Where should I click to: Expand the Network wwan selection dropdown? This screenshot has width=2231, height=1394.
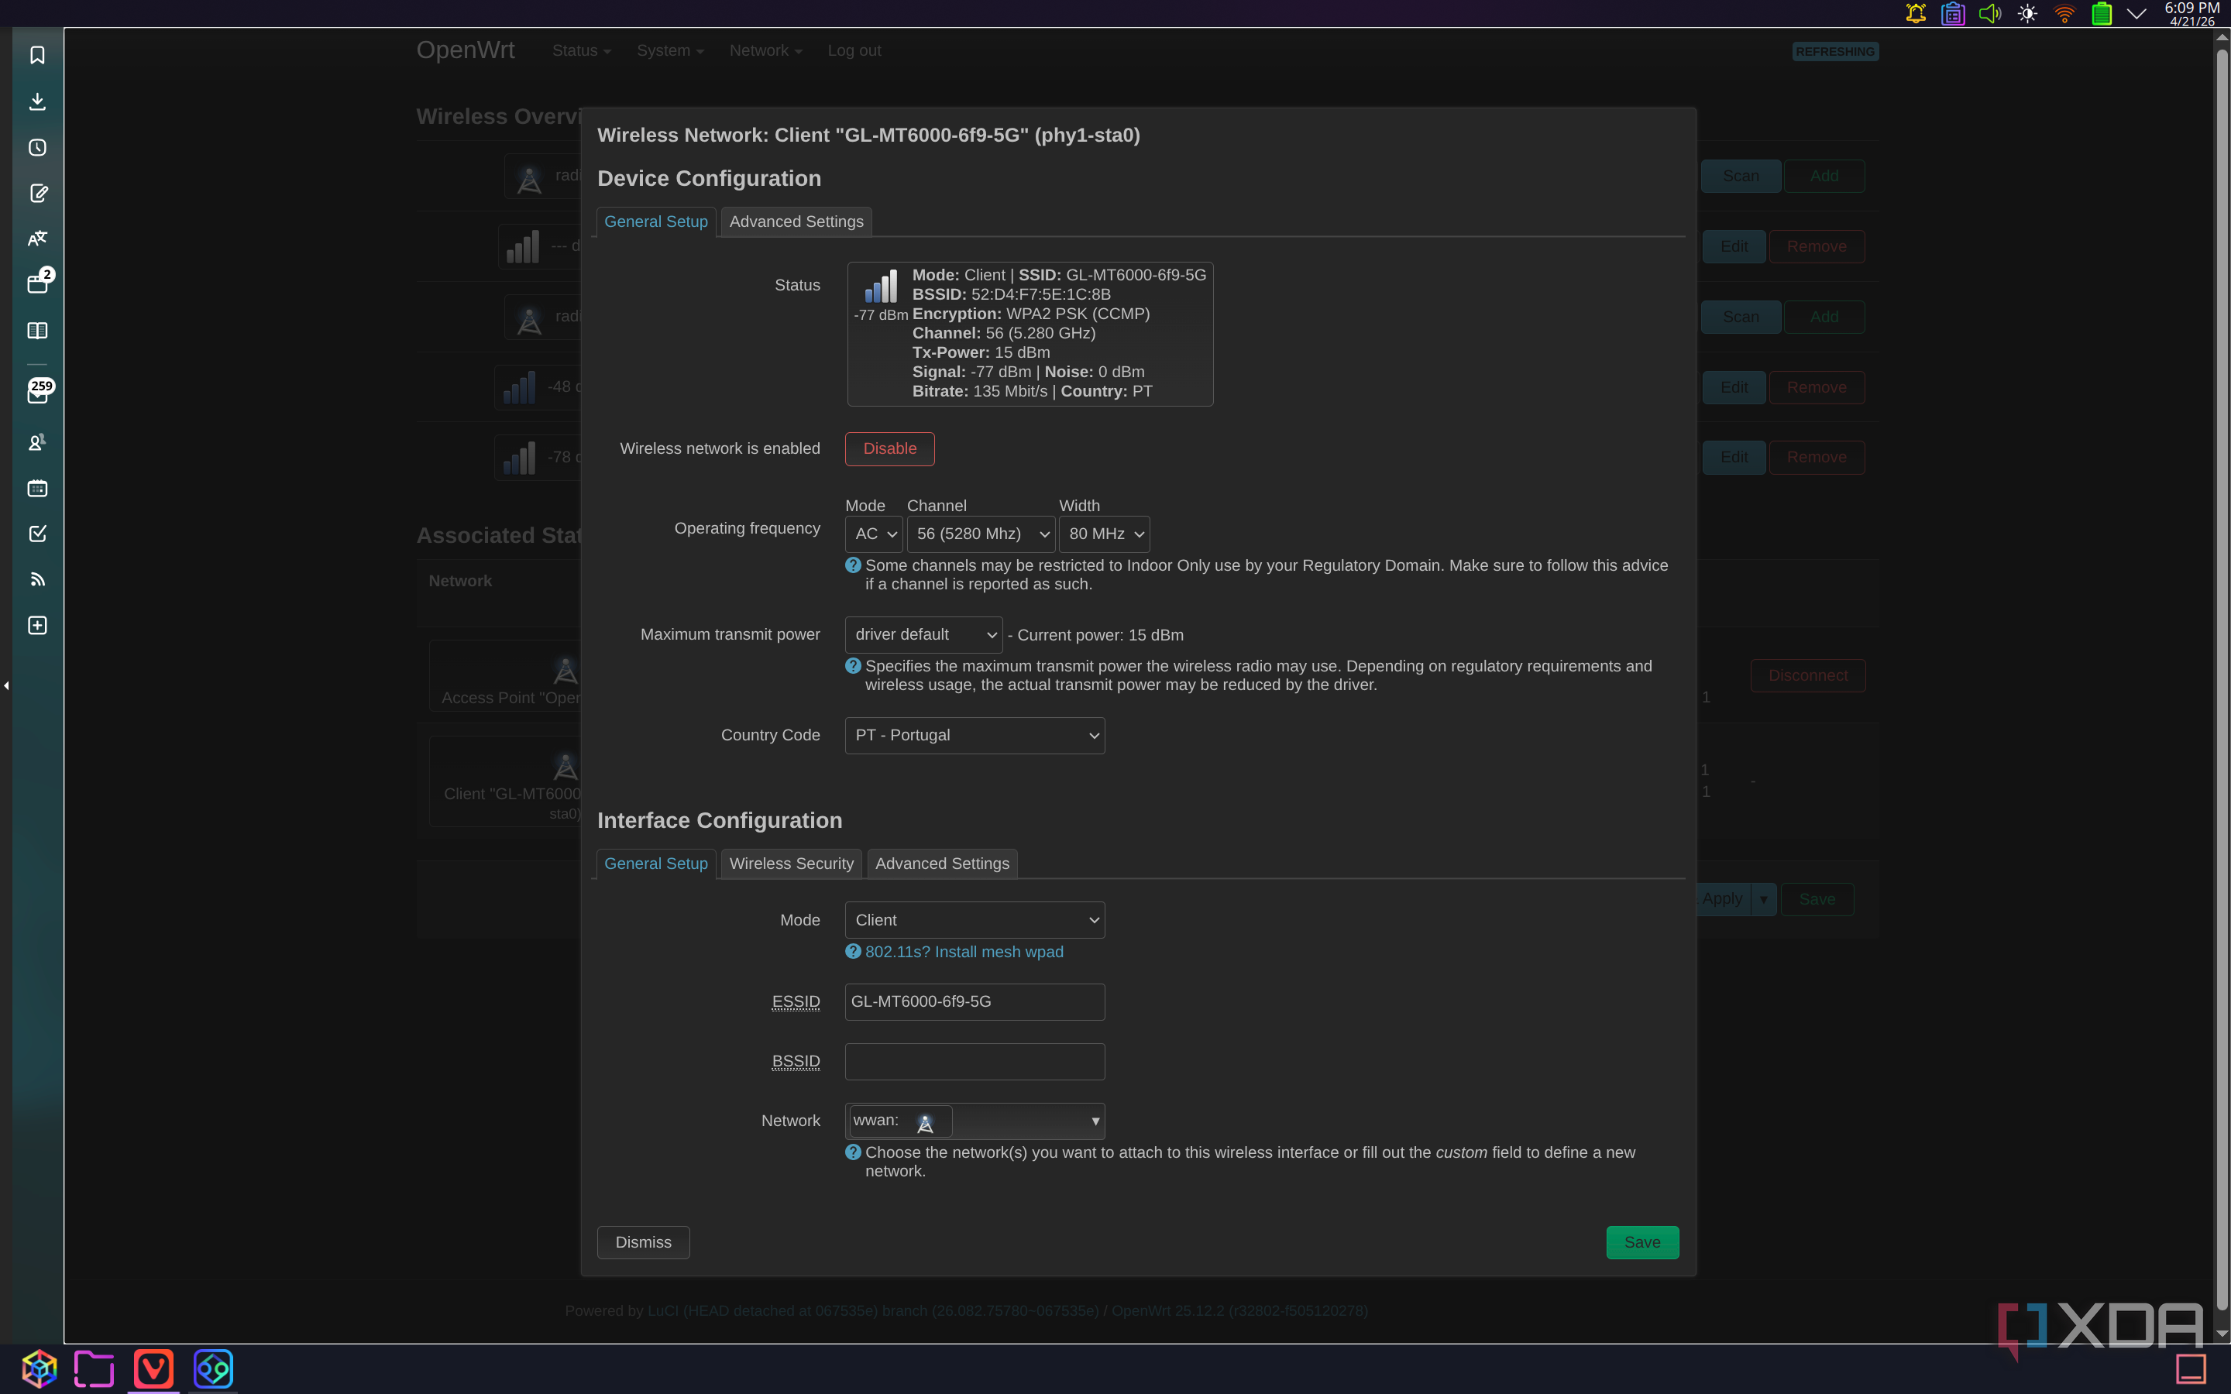[x=975, y=1121]
